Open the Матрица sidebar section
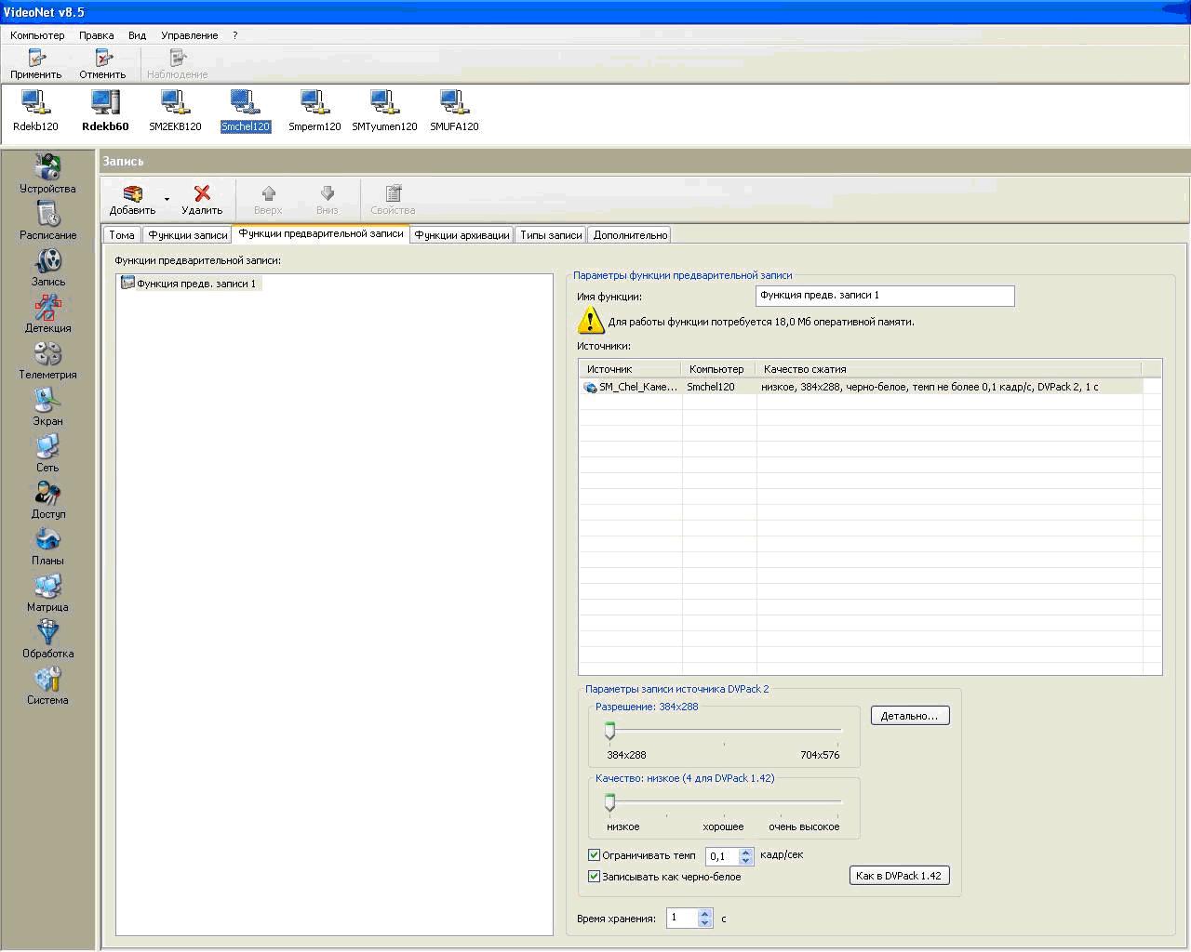 pyautogui.click(x=47, y=592)
